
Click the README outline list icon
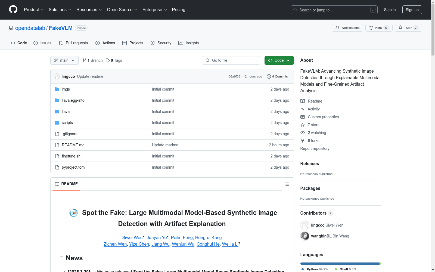(x=287, y=184)
